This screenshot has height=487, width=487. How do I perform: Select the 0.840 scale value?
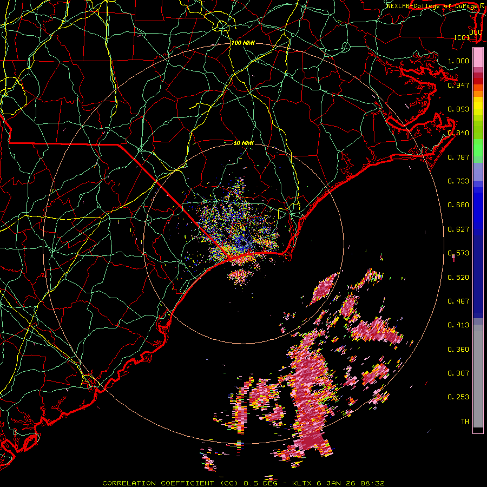tap(458, 133)
